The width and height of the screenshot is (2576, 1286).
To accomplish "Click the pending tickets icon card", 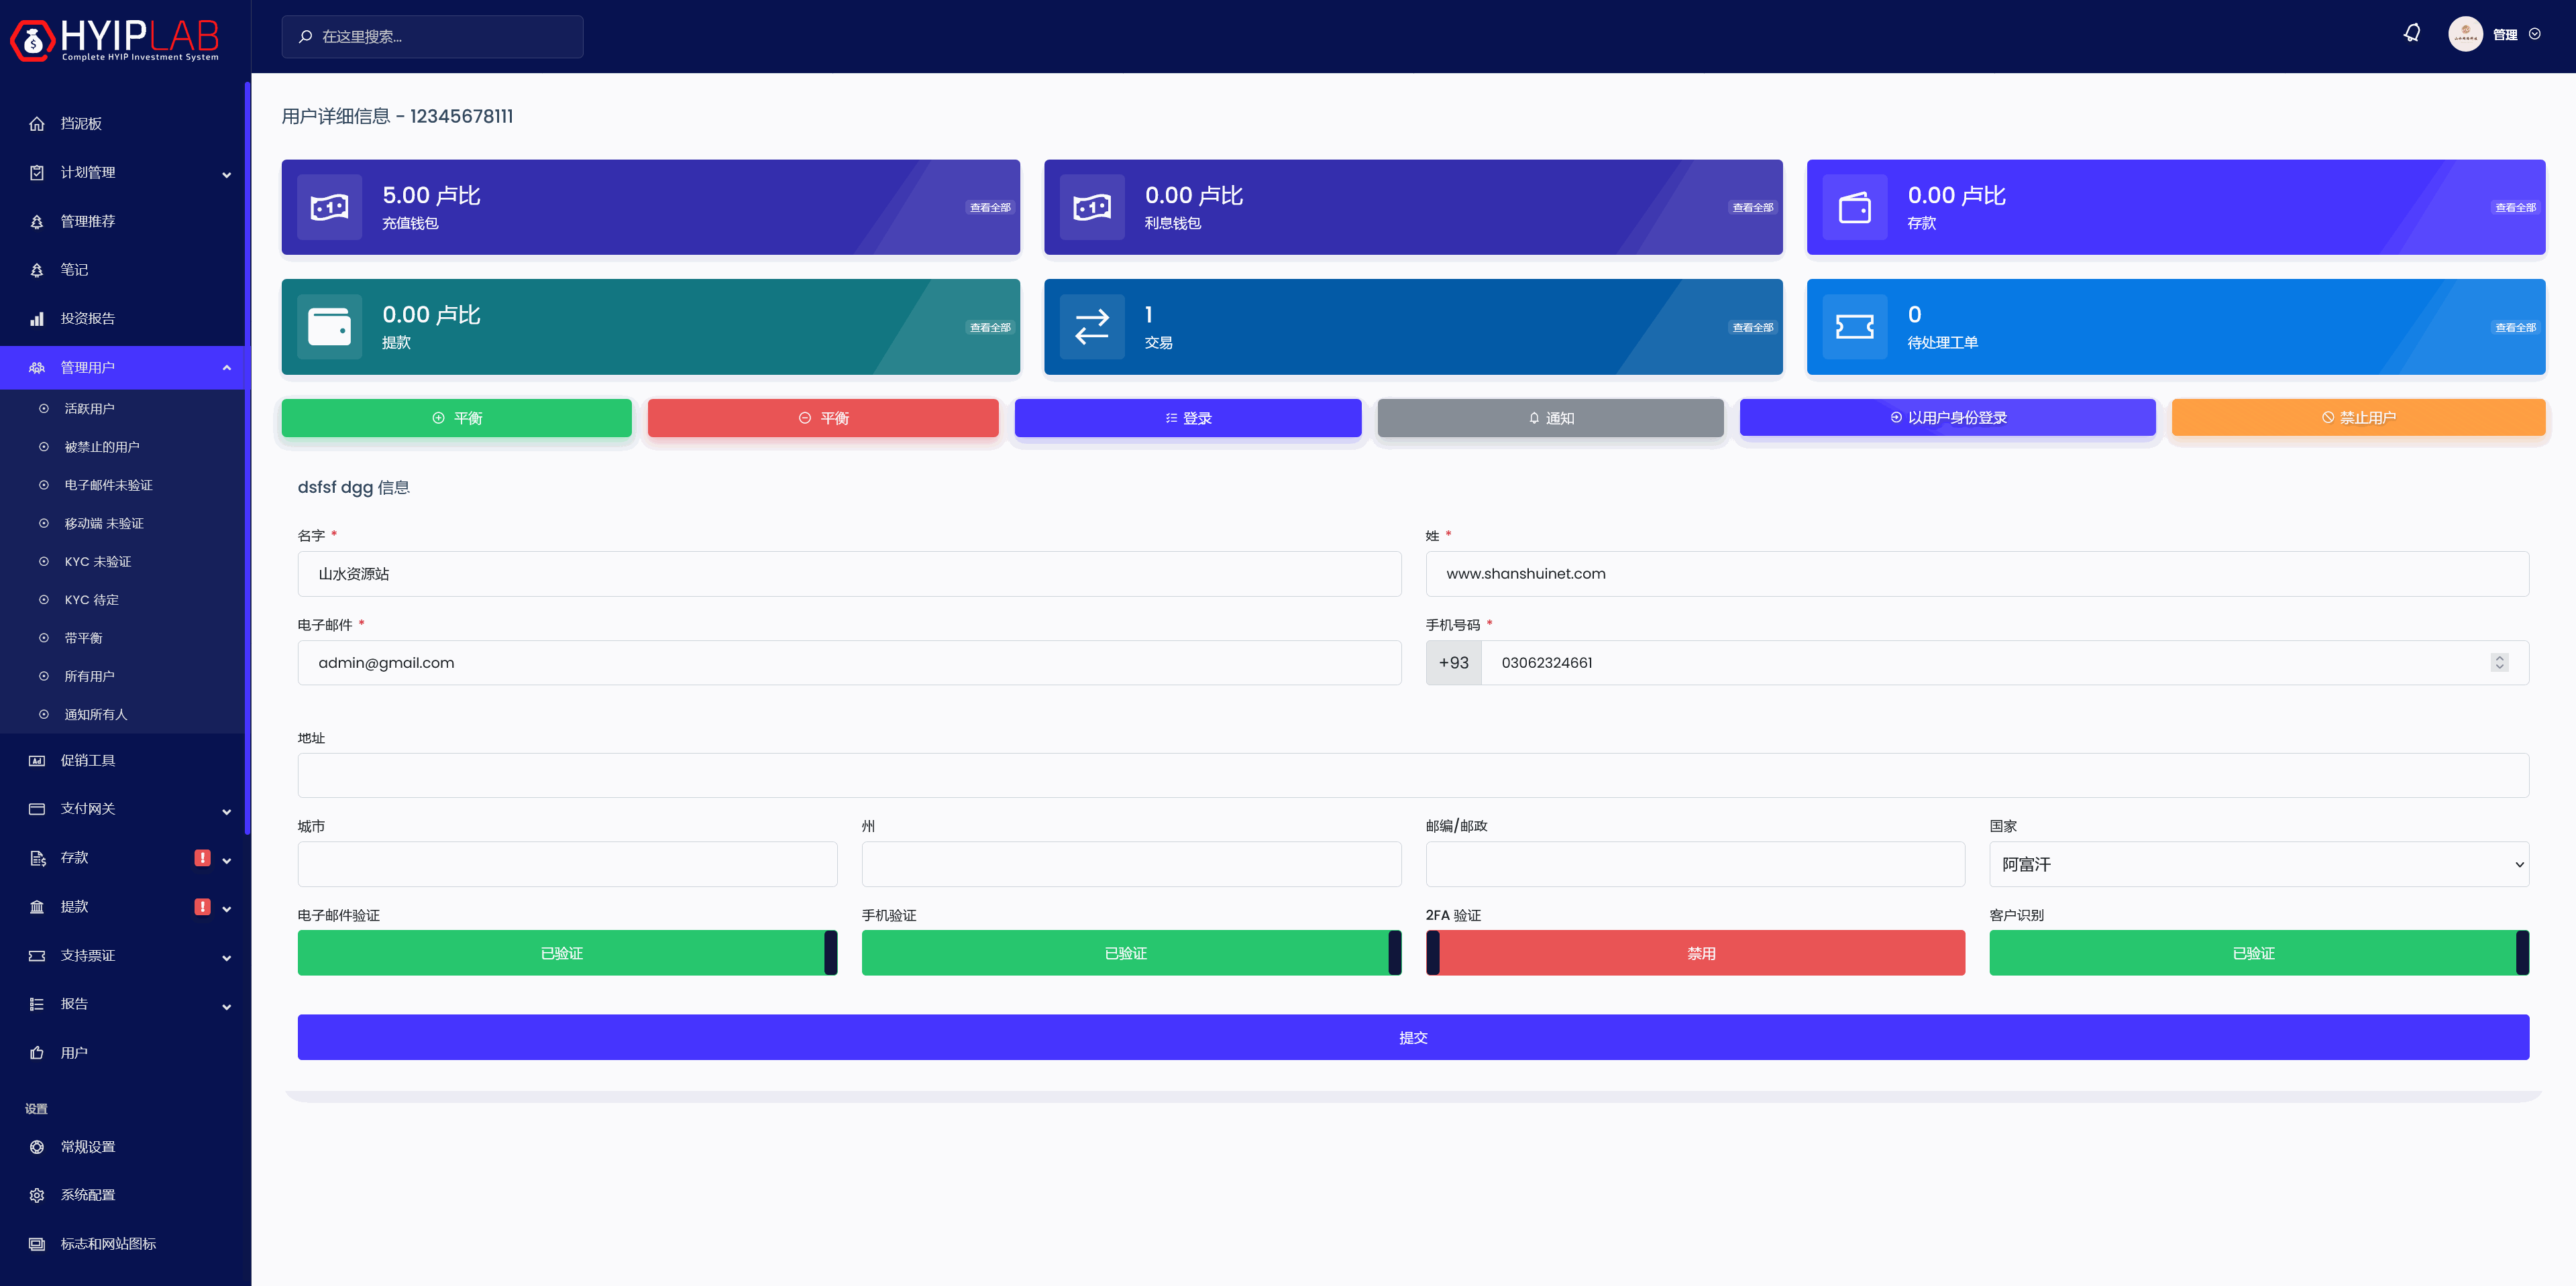I will (1854, 327).
